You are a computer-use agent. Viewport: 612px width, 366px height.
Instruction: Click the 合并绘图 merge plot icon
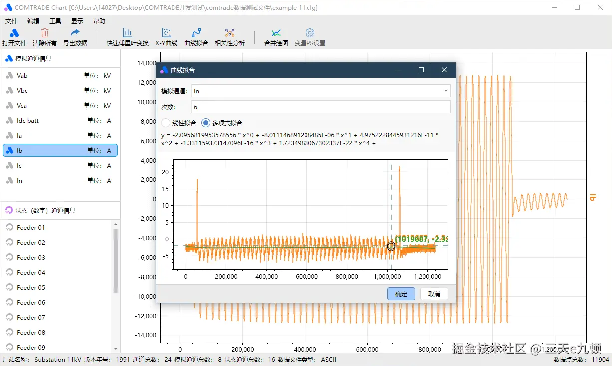276,33
